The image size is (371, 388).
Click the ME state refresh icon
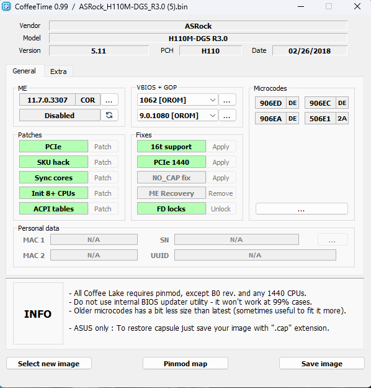point(109,115)
